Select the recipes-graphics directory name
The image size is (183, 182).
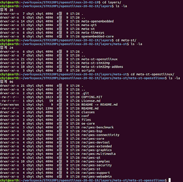point(97,150)
